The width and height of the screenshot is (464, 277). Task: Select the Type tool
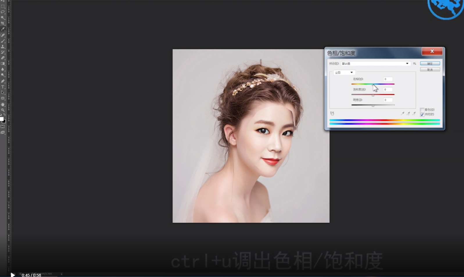[x=3, y=87]
